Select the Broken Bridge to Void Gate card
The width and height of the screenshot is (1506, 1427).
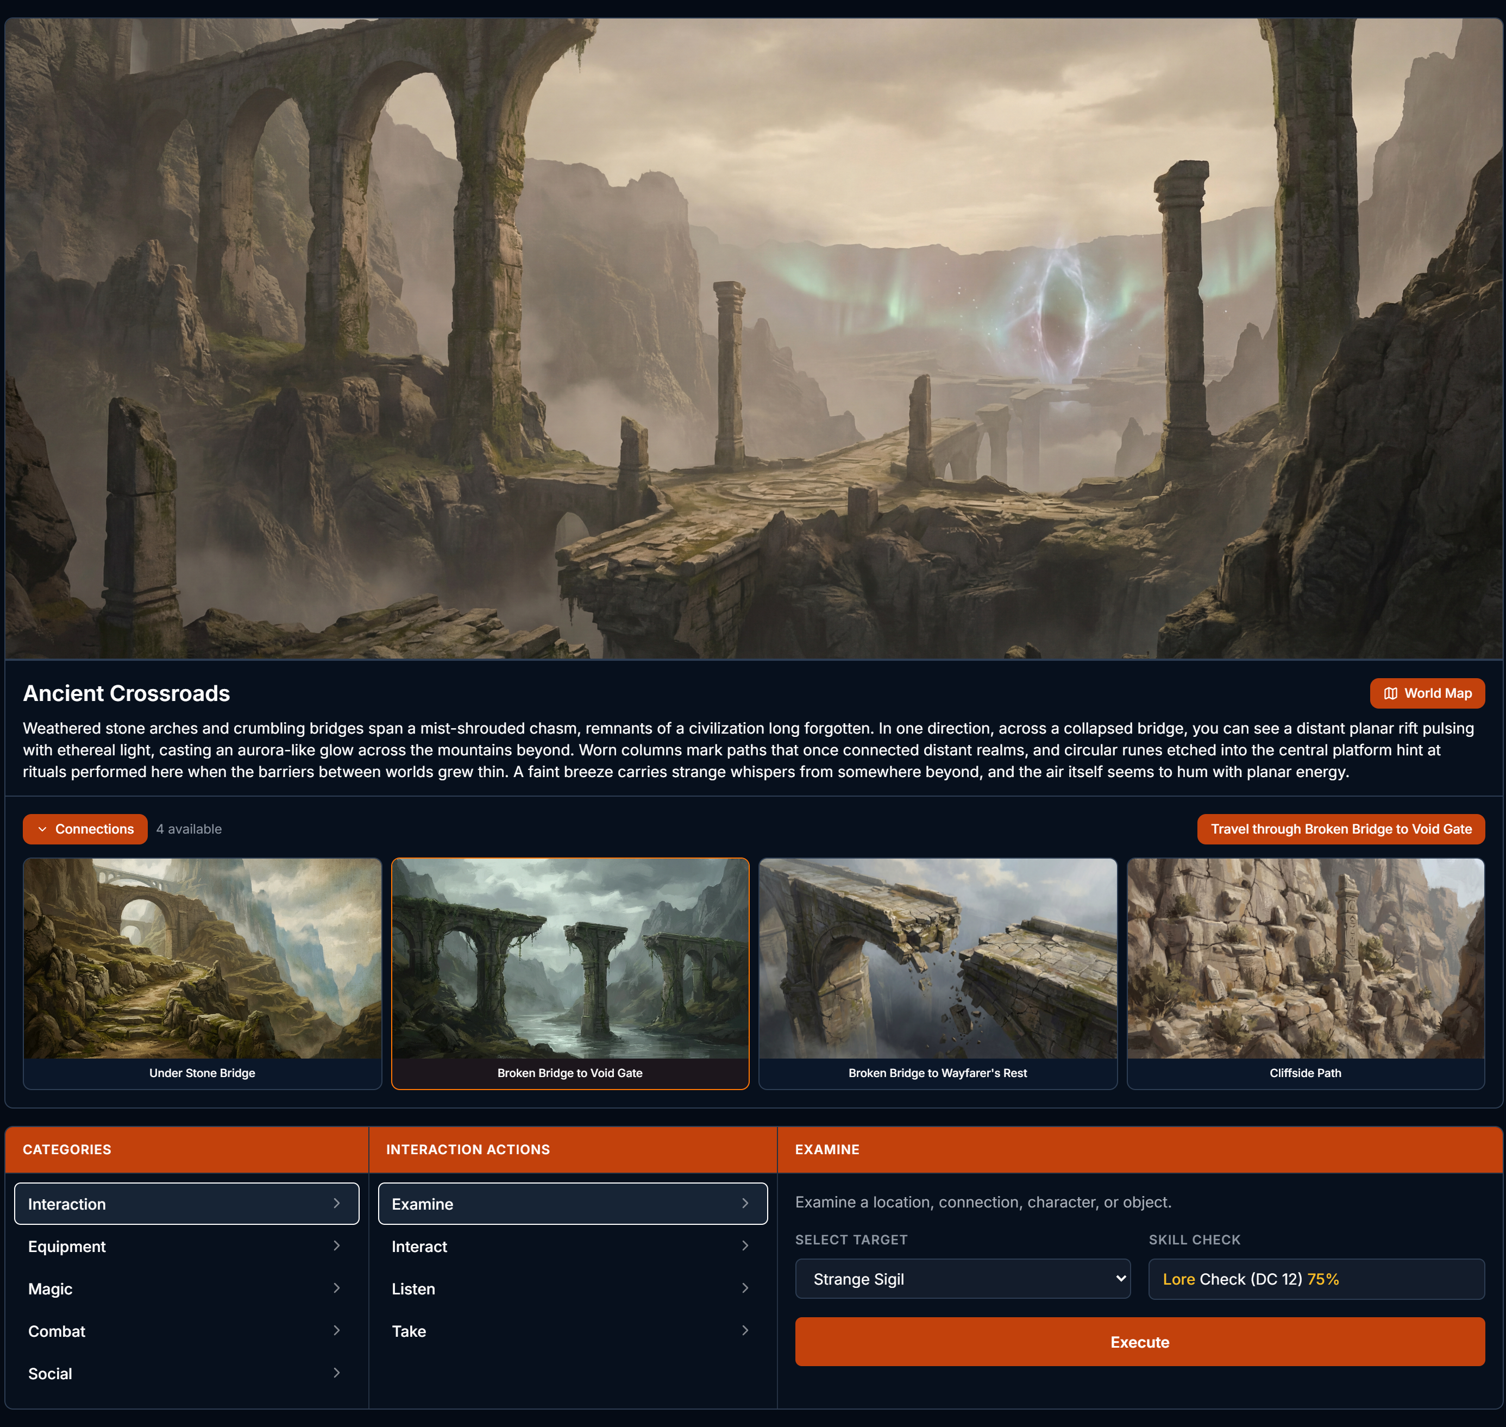tap(570, 974)
